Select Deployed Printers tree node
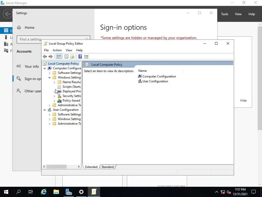The image size is (262, 197). (72, 91)
